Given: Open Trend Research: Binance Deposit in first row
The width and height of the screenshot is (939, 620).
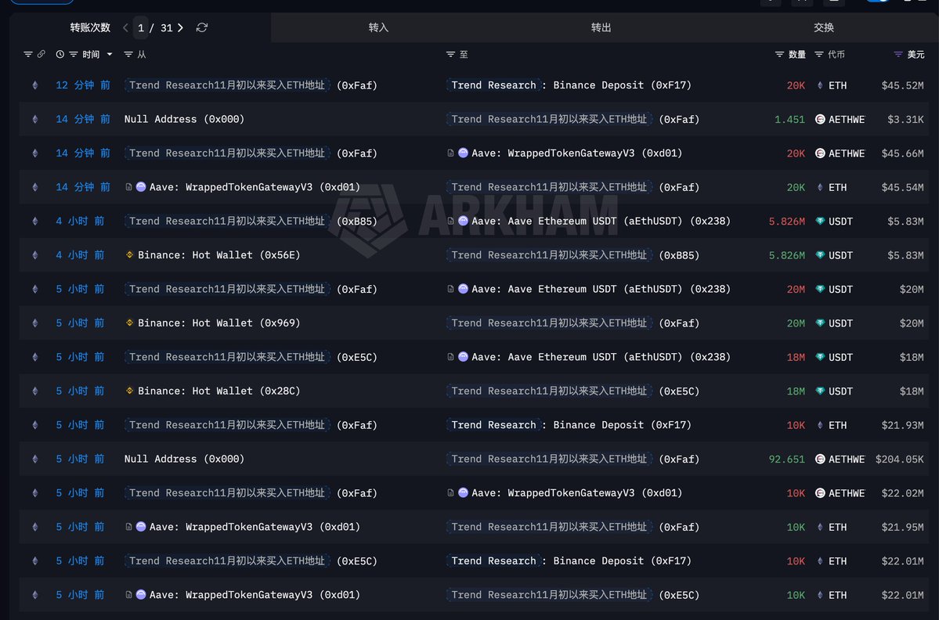Looking at the screenshot, I should point(572,85).
